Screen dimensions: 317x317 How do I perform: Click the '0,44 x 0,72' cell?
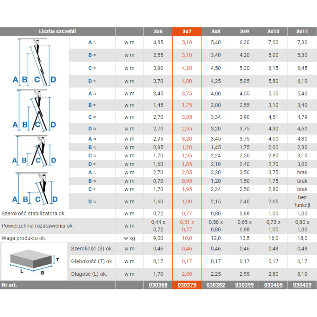[x=158, y=226]
